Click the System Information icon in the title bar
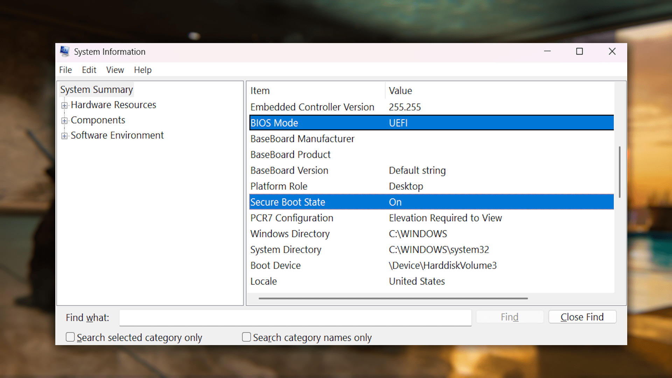The height and width of the screenshot is (378, 672). coord(64,51)
